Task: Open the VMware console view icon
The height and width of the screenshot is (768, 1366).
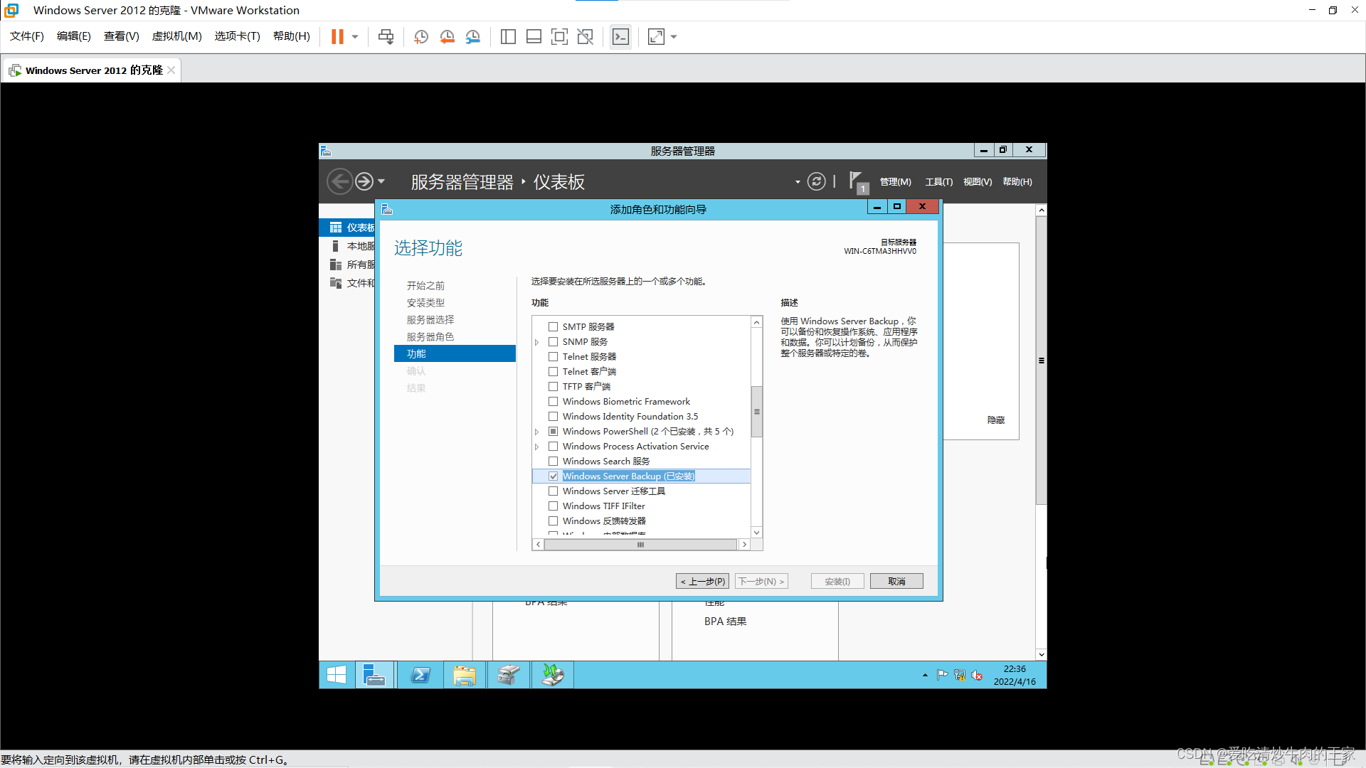Action: click(x=620, y=37)
